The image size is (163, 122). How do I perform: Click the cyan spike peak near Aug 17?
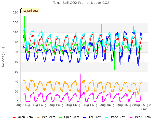tap(102, 24)
